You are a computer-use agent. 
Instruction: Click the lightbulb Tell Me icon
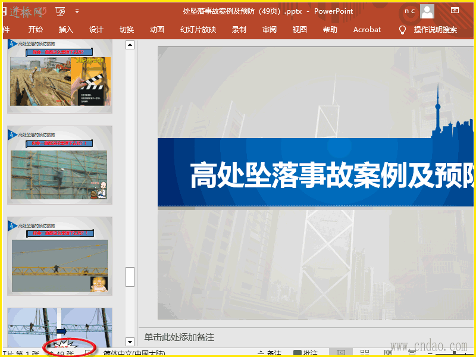(x=402, y=30)
